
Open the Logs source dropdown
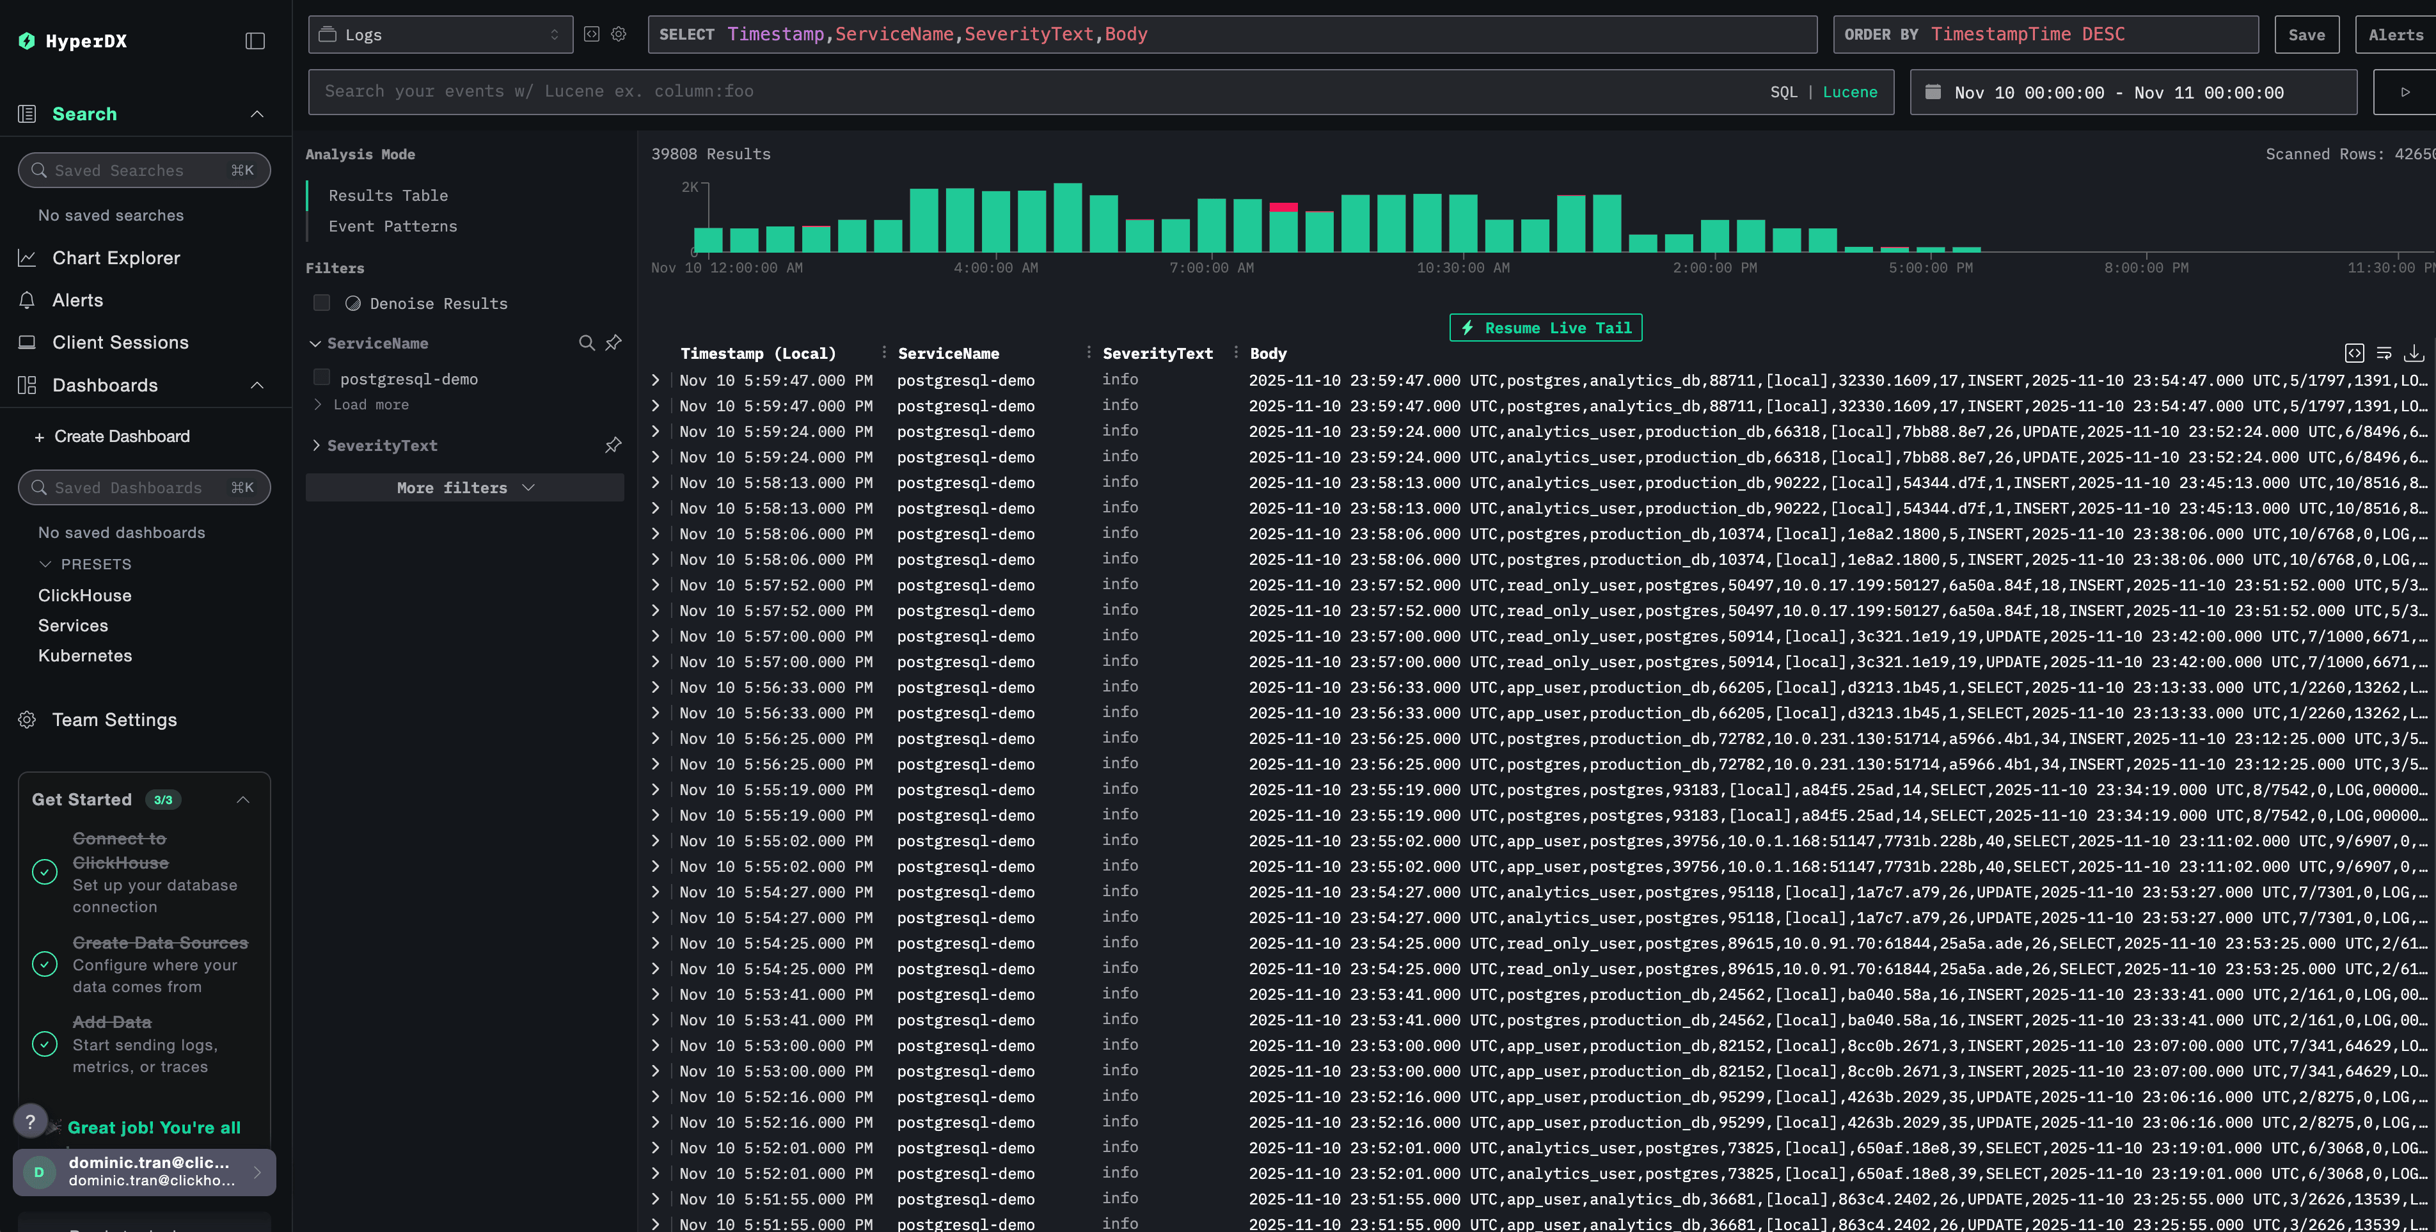point(441,34)
